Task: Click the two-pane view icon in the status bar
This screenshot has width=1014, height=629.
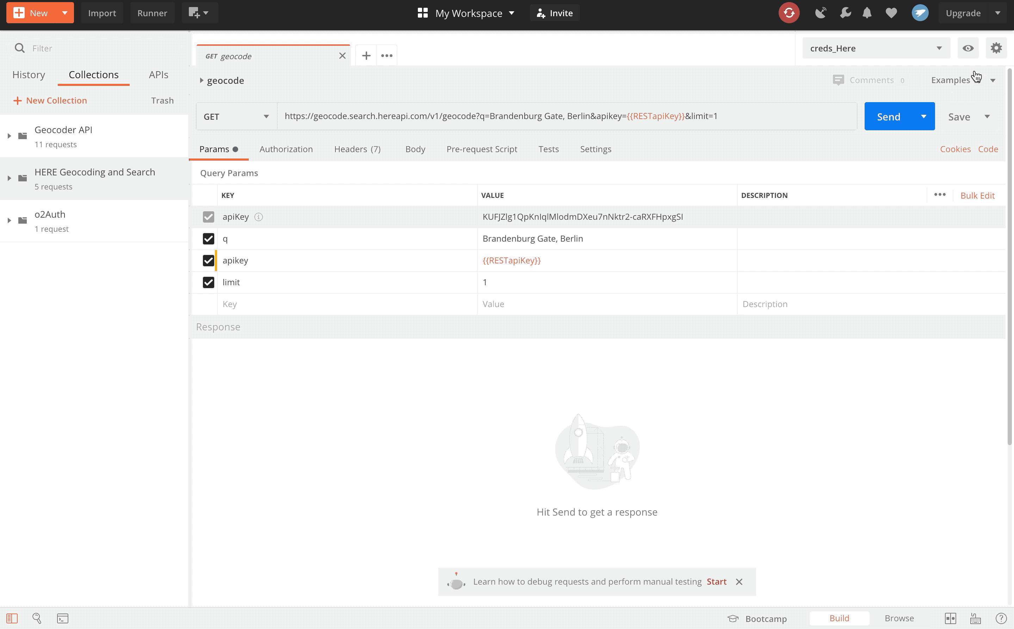Action: coord(950,618)
